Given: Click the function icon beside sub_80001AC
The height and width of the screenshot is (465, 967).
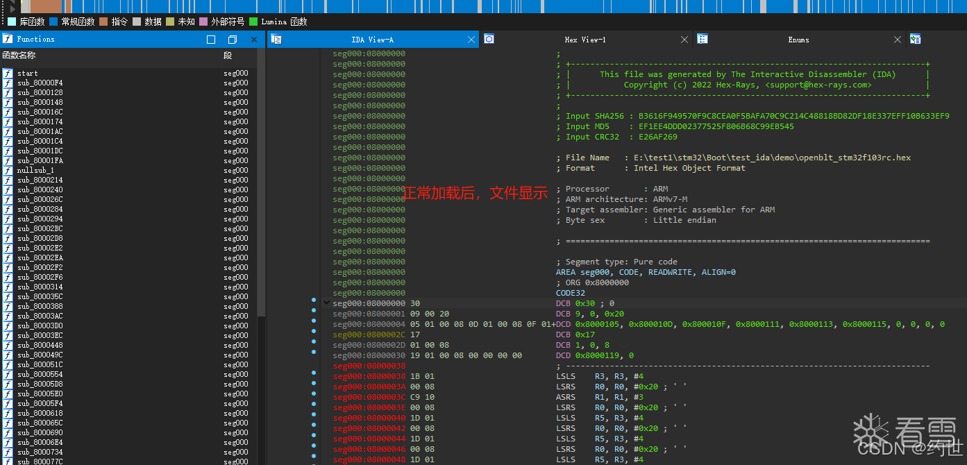Looking at the screenshot, I should [x=8, y=131].
